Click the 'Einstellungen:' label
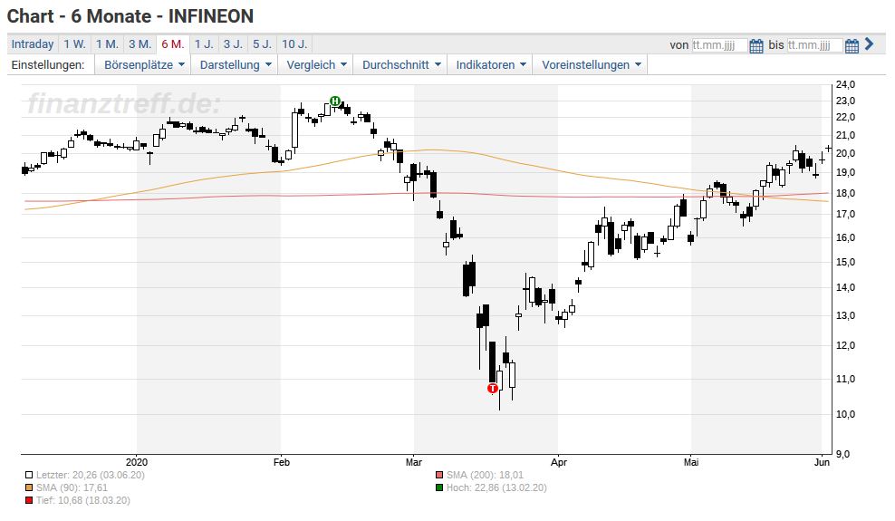Screen dimensions: 895x521 click(x=48, y=65)
